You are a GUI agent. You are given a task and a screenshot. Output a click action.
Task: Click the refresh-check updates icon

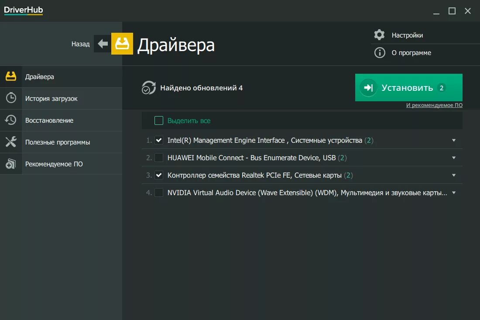pyautogui.click(x=149, y=88)
